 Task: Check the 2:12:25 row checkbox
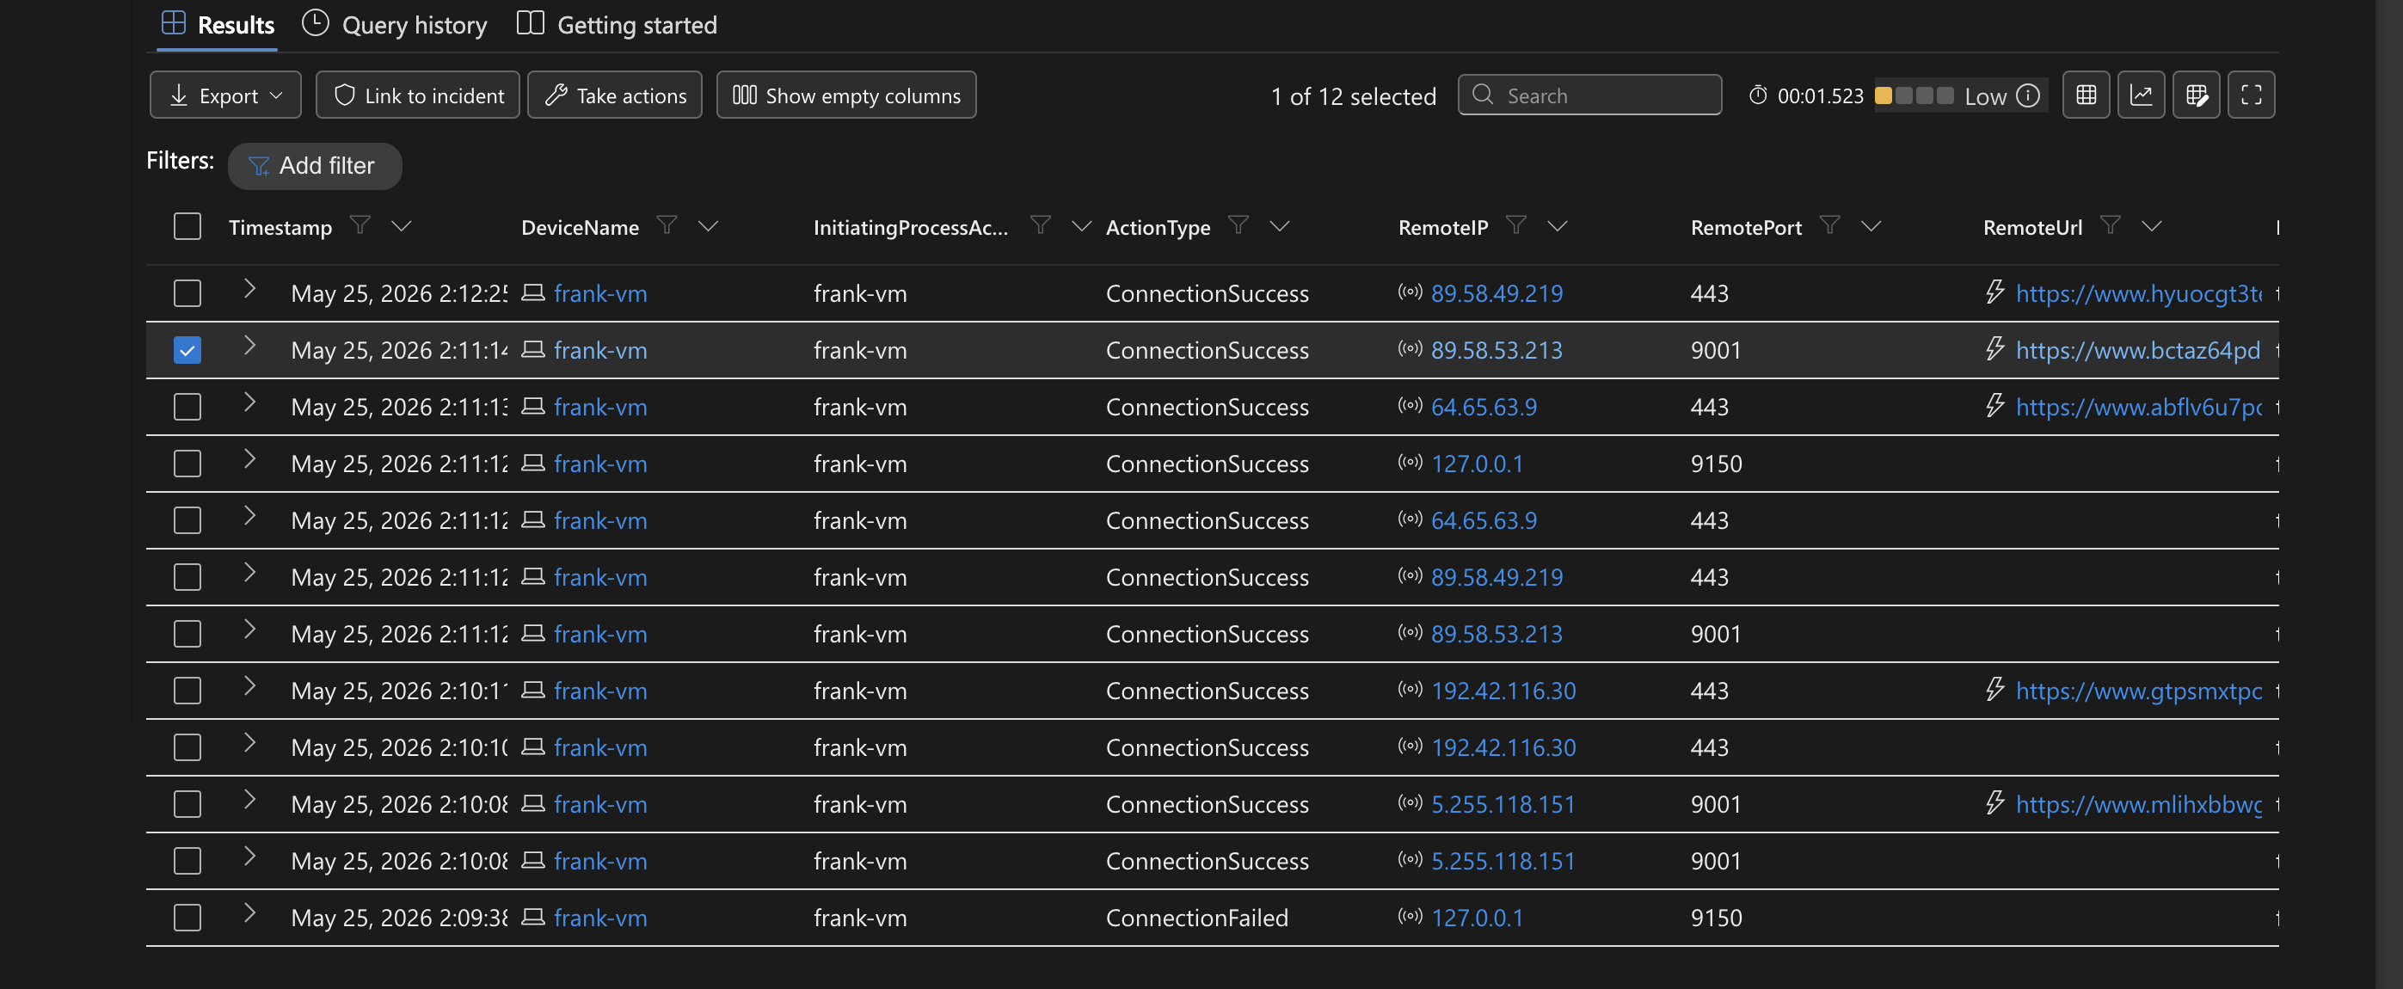point(187,293)
